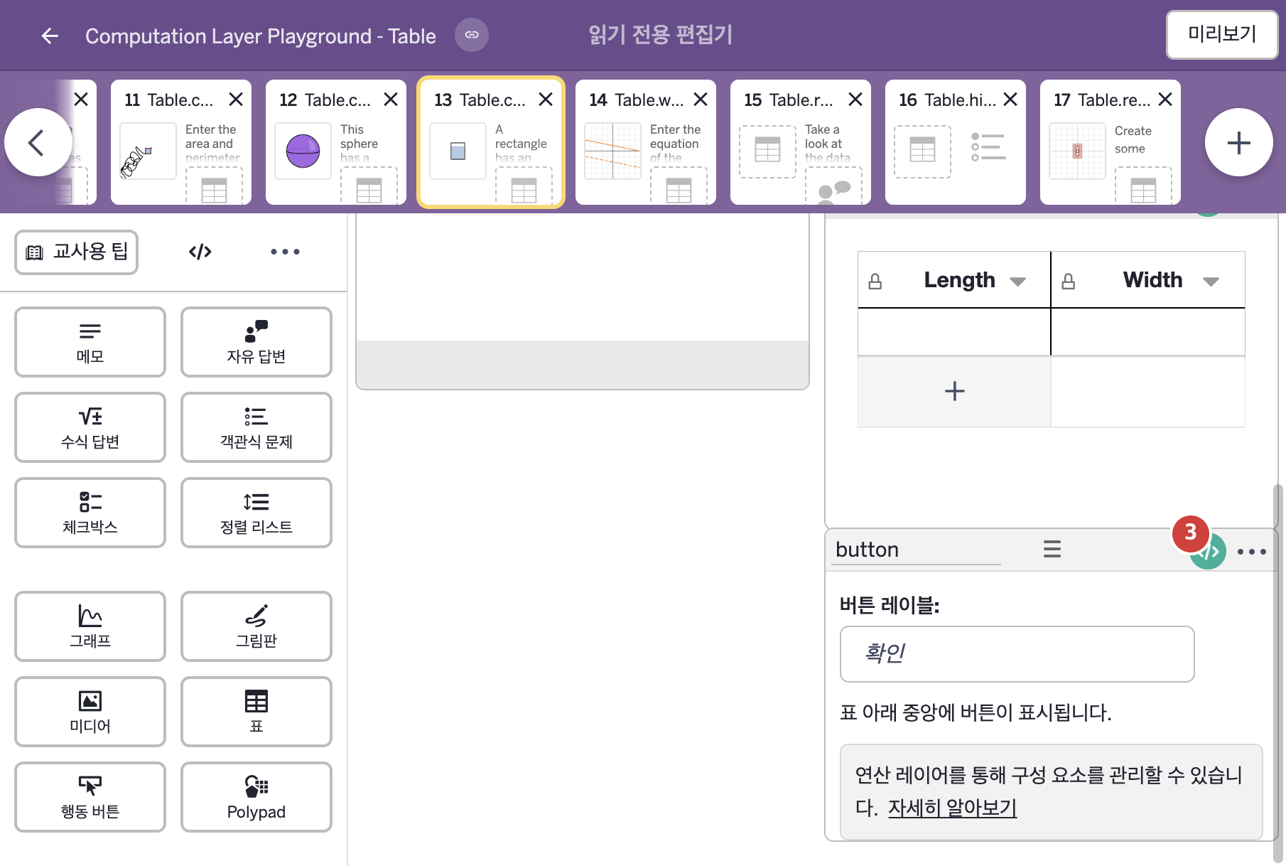Toggle lock on Length column
This screenshot has height=866, width=1286.
click(875, 282)
